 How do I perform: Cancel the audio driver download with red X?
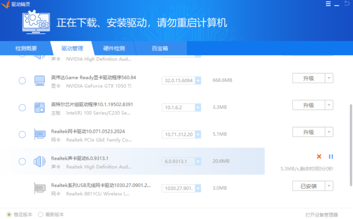[319, 156]
